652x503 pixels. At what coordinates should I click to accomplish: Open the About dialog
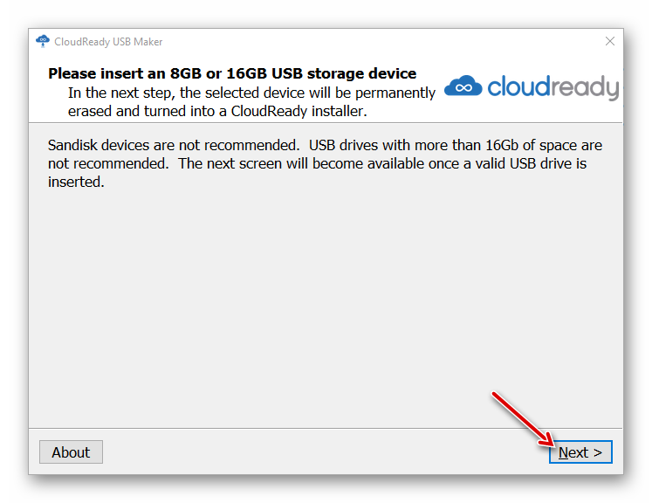click(71, 452)
